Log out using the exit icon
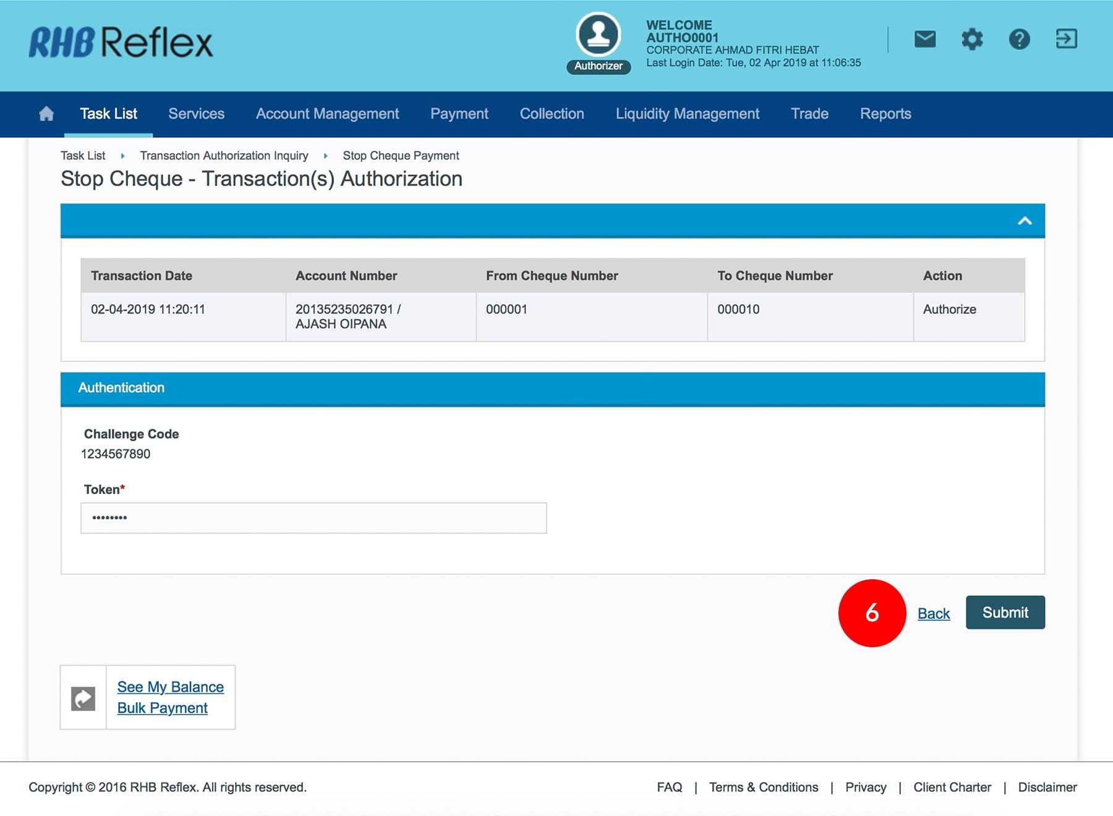Screen dimensions: 1113x816 click(1066, 39)
